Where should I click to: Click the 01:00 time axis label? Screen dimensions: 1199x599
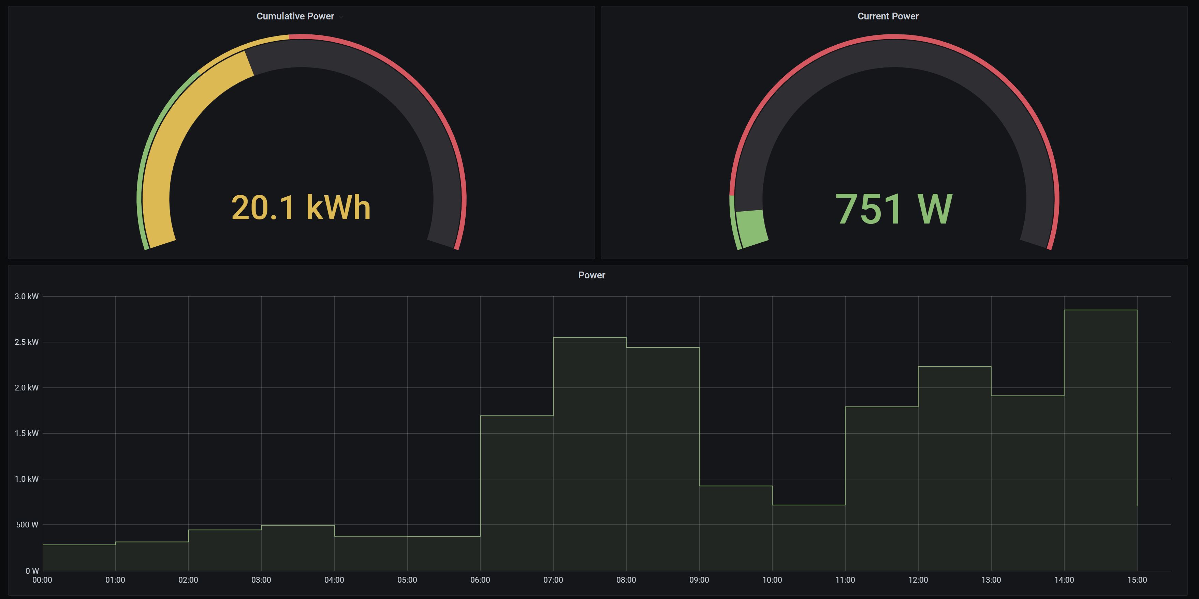(x=115, y=580)
